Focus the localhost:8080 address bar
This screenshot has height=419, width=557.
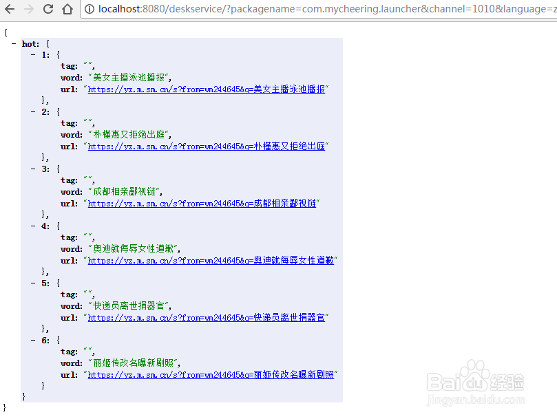[x=319, y=9]
